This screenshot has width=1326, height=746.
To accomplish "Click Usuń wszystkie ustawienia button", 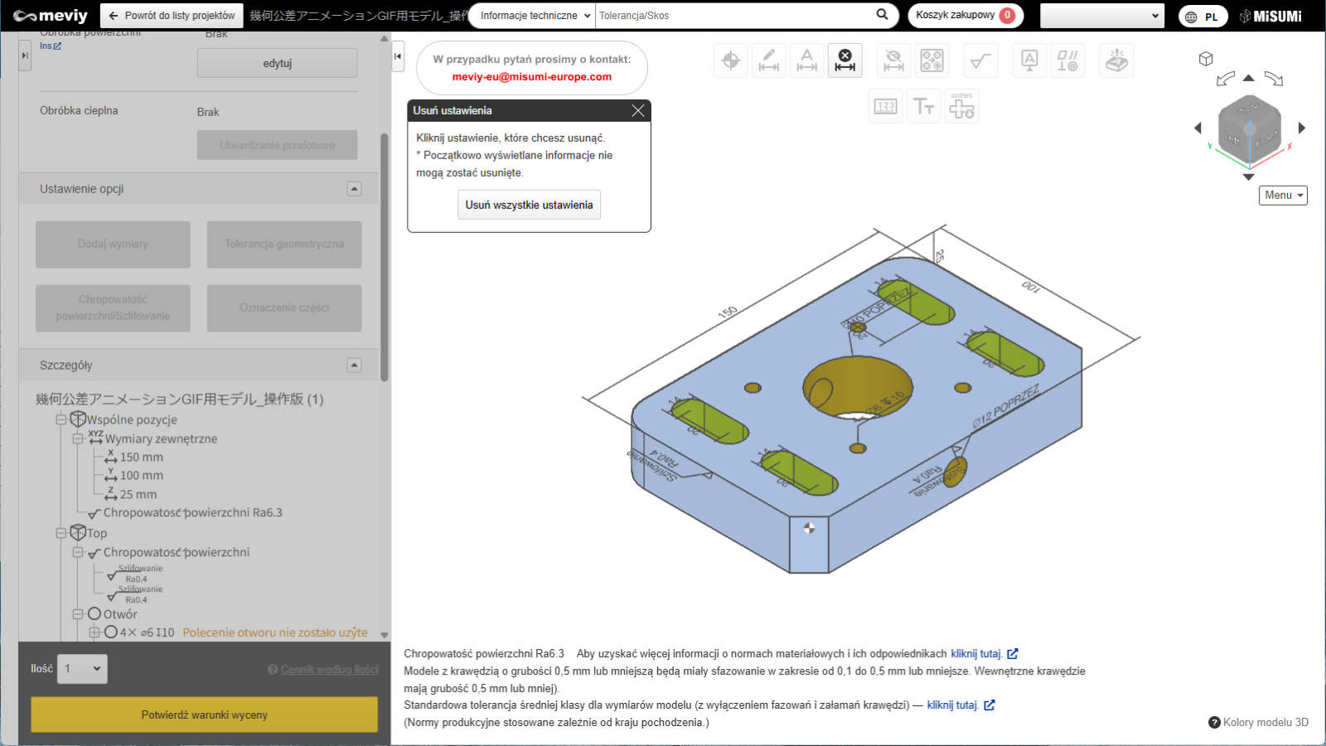I will [x=529, y=205].
